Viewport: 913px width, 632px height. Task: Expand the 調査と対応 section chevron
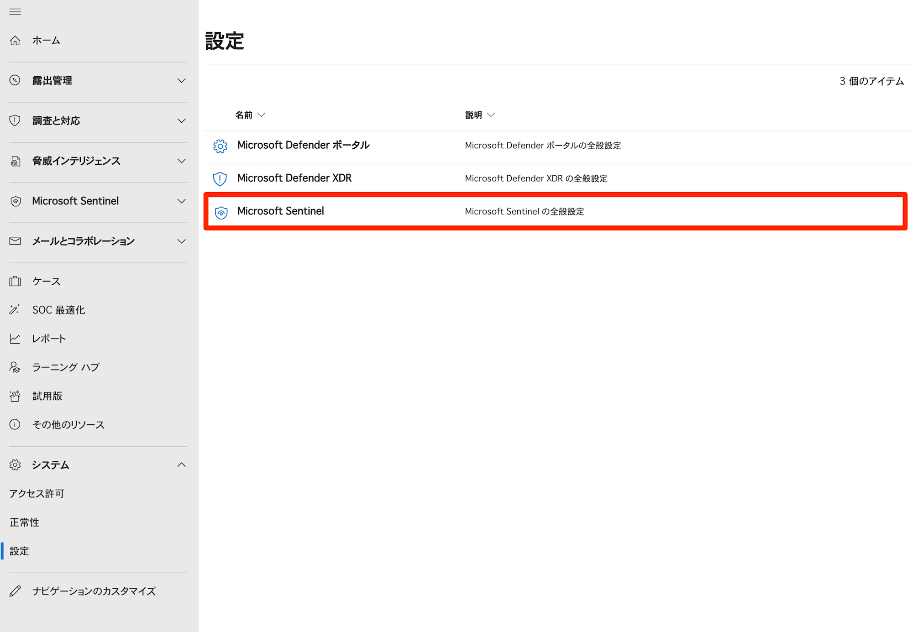pos(182,121)
